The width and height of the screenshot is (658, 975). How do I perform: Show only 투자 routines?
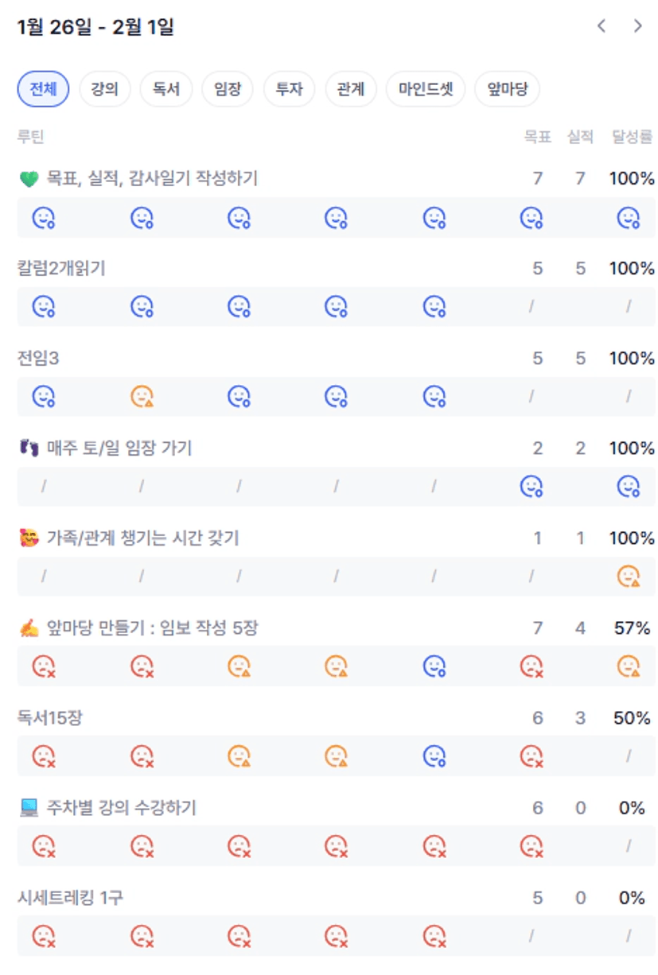click(289, 89)
